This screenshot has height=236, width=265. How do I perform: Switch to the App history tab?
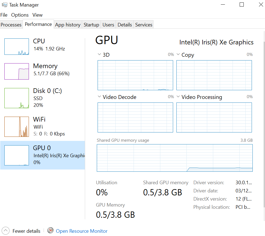(68, 25)
